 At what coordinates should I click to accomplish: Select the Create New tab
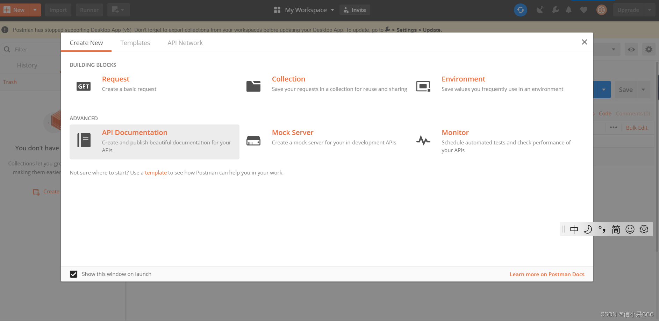tap(86, 43)
